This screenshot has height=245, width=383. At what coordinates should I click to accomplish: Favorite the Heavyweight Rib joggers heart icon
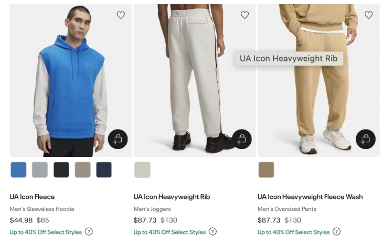(244, 15)
